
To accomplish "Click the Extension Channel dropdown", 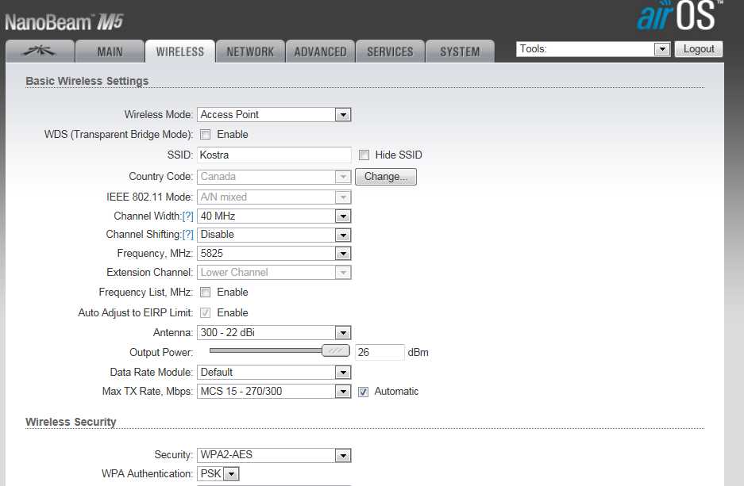I will (x=274, y=273).
